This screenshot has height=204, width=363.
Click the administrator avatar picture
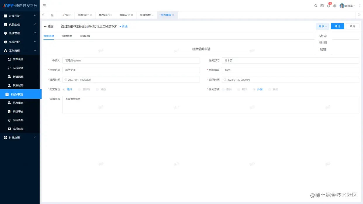point(342,6)
